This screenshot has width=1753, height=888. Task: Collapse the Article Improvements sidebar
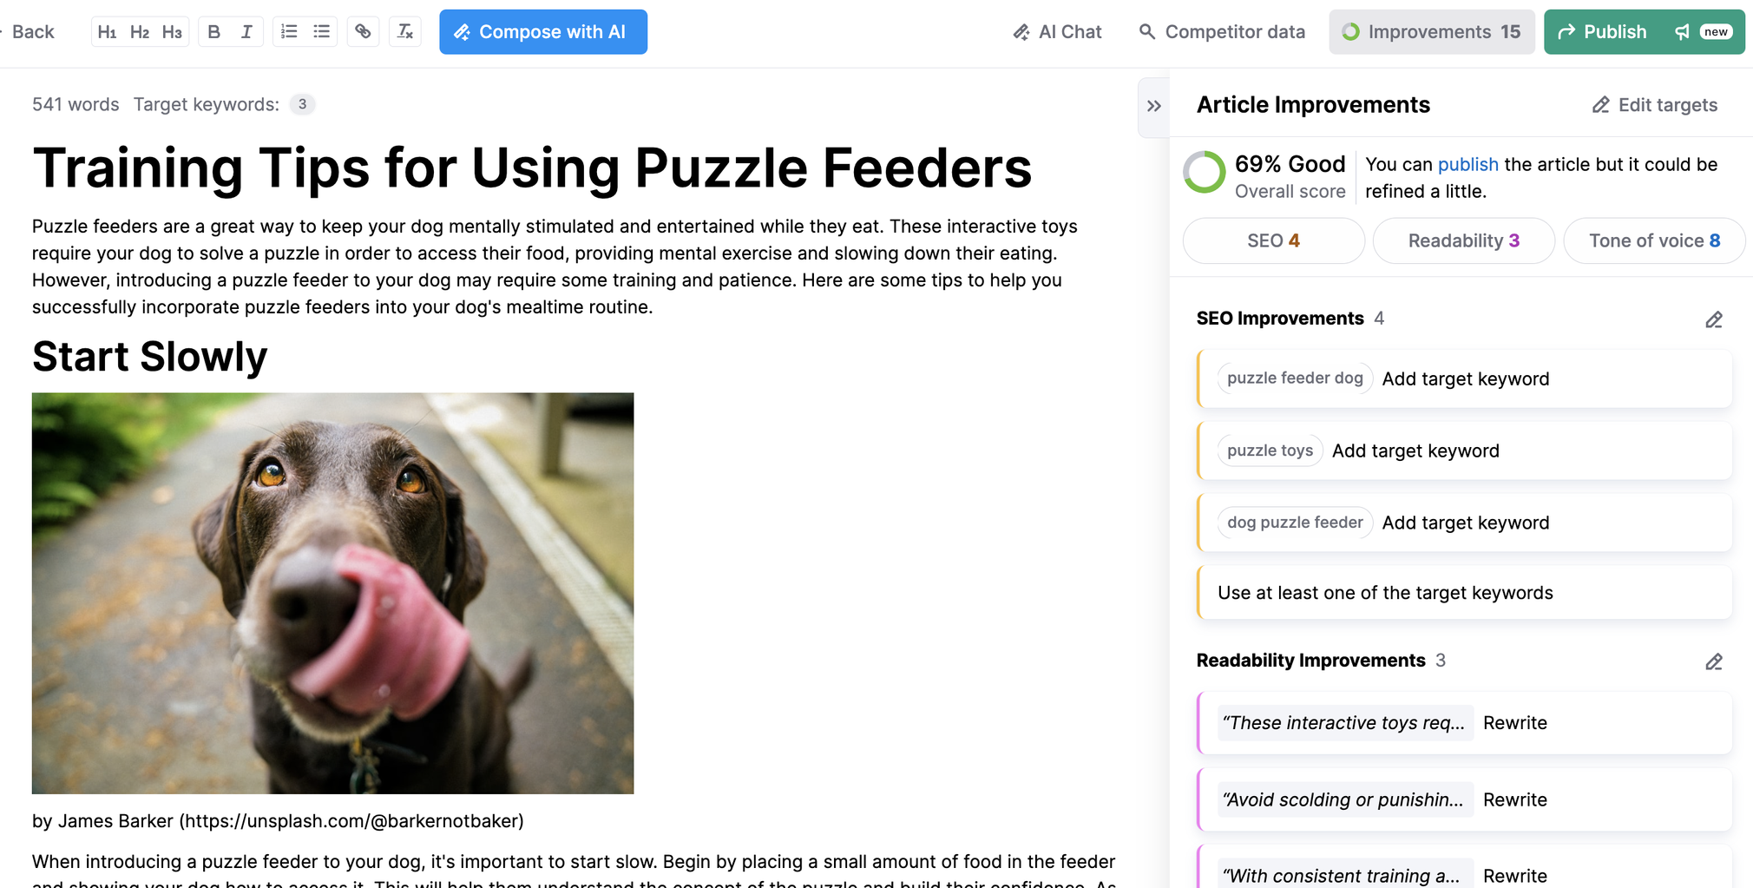click(1154, 105)
